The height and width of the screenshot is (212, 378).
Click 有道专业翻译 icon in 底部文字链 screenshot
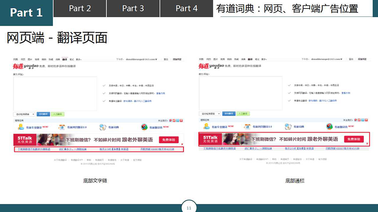[20, 127]
